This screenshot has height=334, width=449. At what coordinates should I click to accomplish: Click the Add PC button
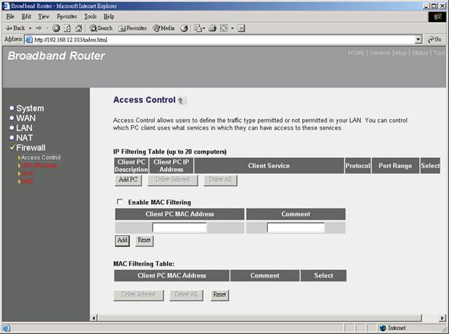pyautogui.click(x=128, y=180)
